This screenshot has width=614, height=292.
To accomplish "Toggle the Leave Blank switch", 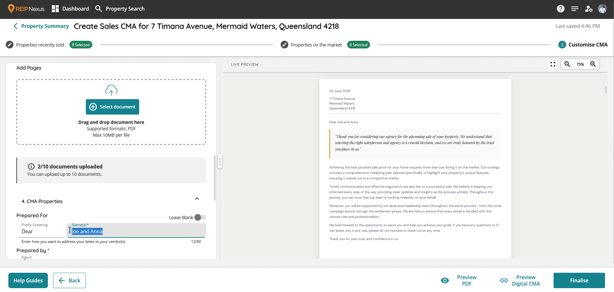I will tap(200, 217).
